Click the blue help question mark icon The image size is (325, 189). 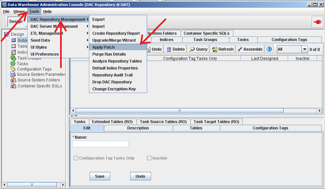pos(269,49)
